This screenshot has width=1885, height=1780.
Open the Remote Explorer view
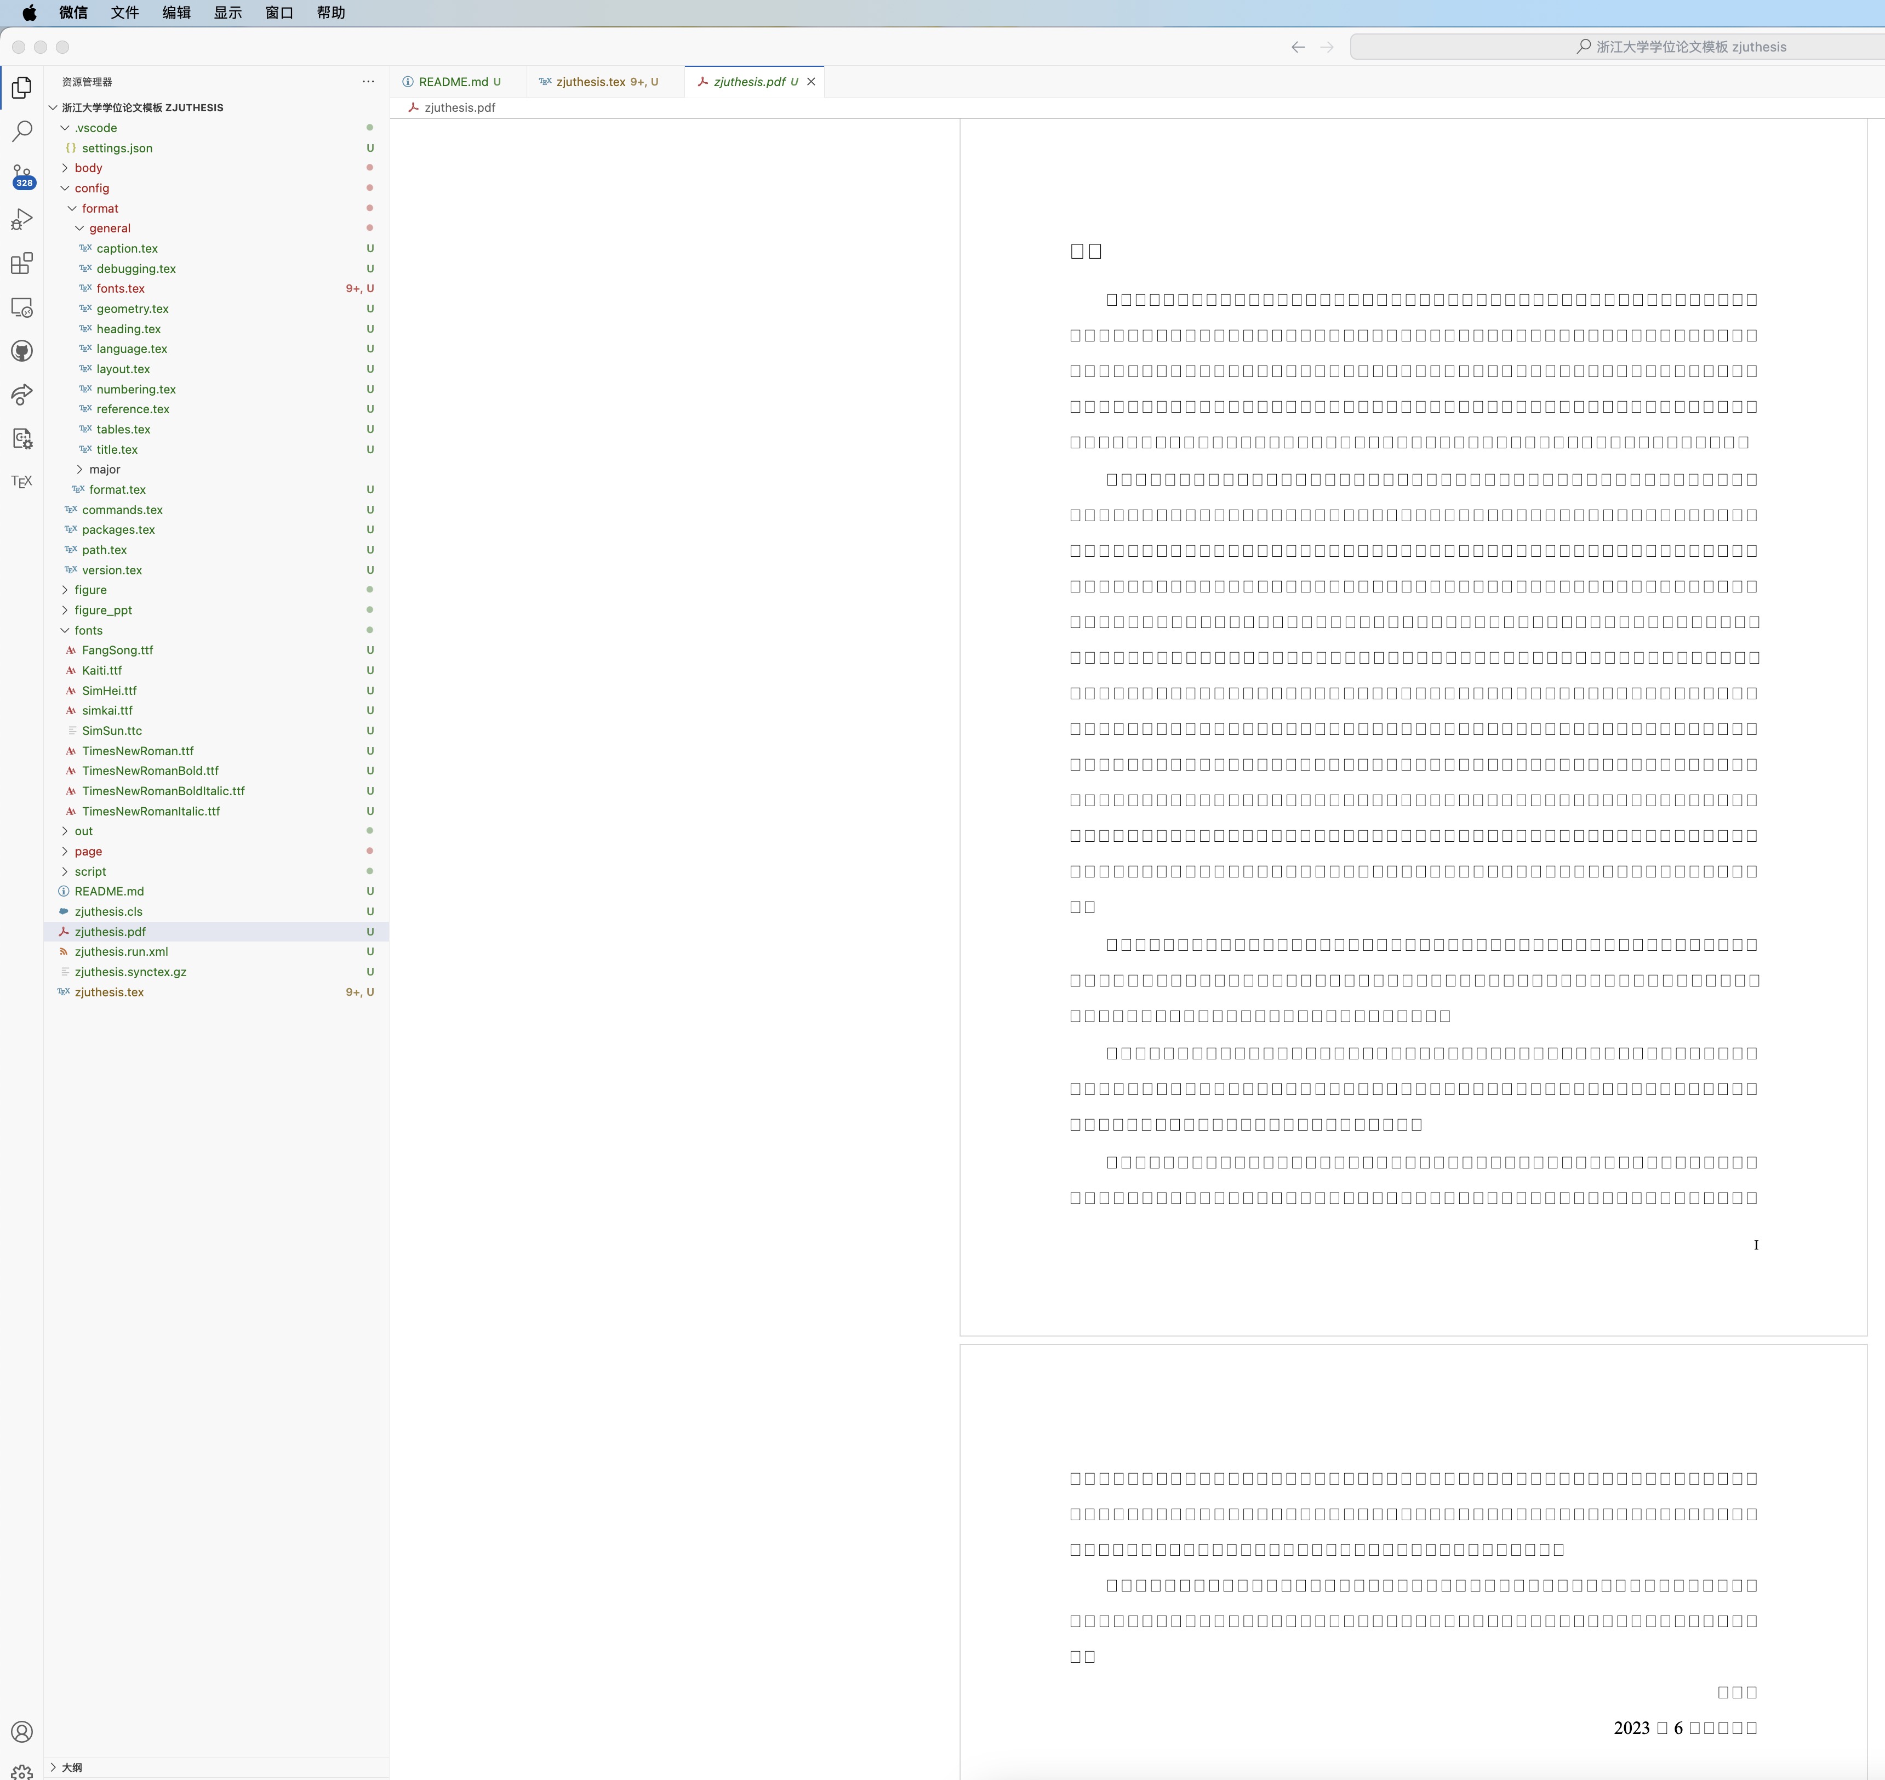pos(22,307)
